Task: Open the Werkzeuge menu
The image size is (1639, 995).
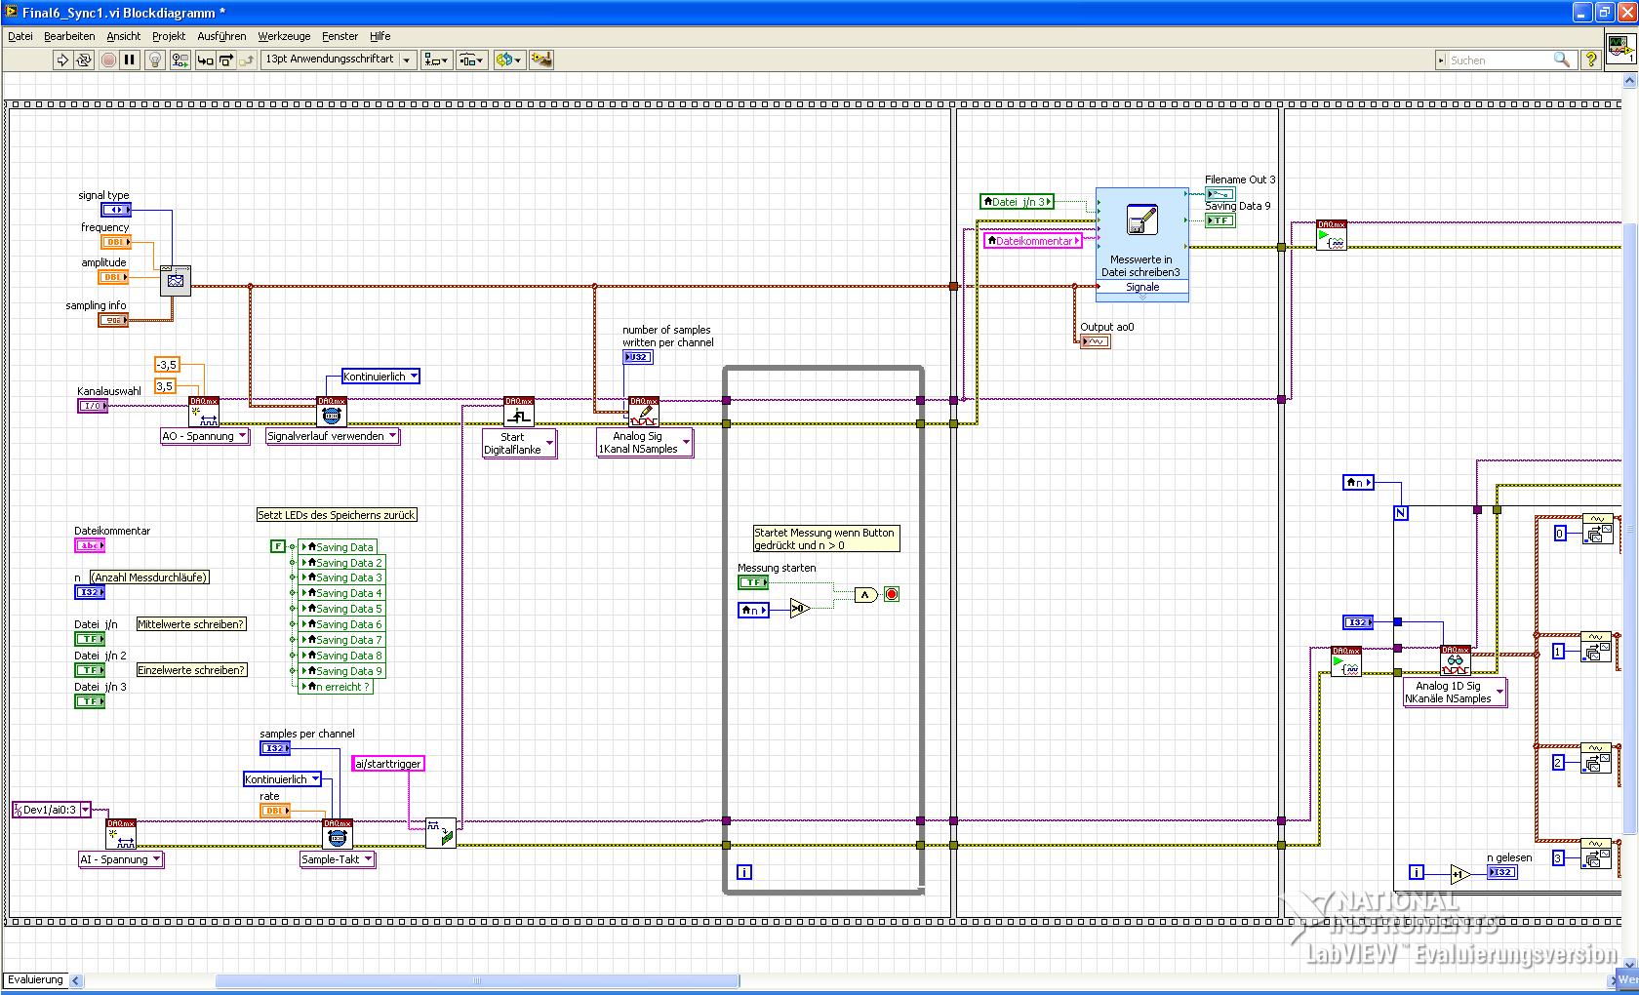Action: pos(284,36)
